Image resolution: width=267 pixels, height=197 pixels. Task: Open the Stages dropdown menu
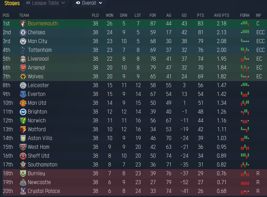(x=12, y=3)
